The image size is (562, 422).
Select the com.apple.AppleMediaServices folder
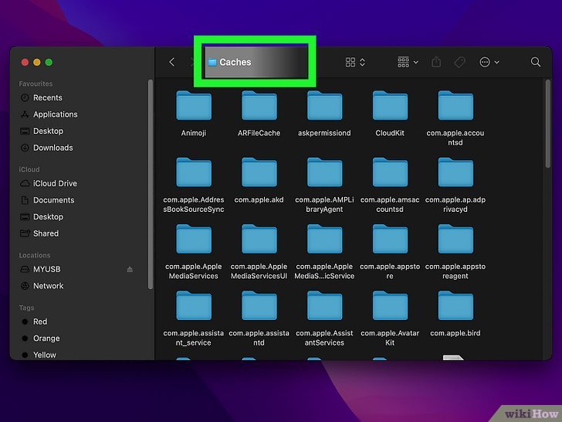pyautogui.click(x=194, y=252)
